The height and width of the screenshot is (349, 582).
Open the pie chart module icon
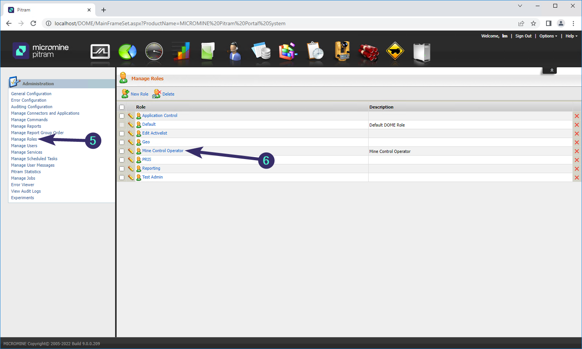point(127,52)
